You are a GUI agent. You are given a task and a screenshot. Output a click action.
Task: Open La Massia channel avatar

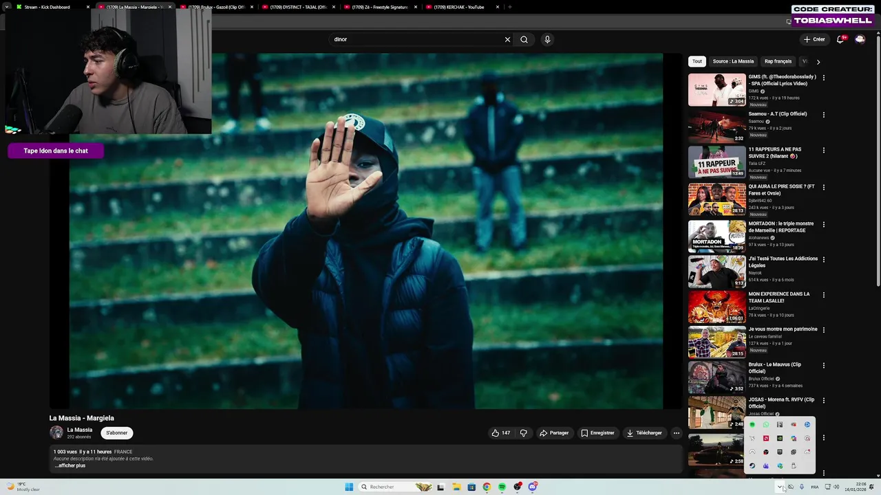click(56, 432)
